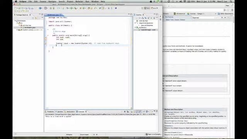247x139 pixels.
Task: Toggle Hide Local Types in Outline
Action: pyautogui.click(x=154, y=18)
